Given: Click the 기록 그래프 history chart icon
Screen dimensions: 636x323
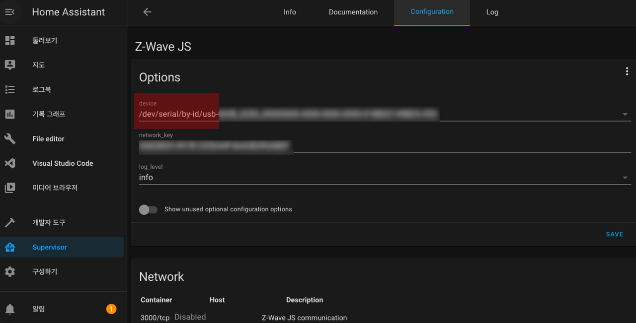Looking at the screenshot, I should [10, 114].
